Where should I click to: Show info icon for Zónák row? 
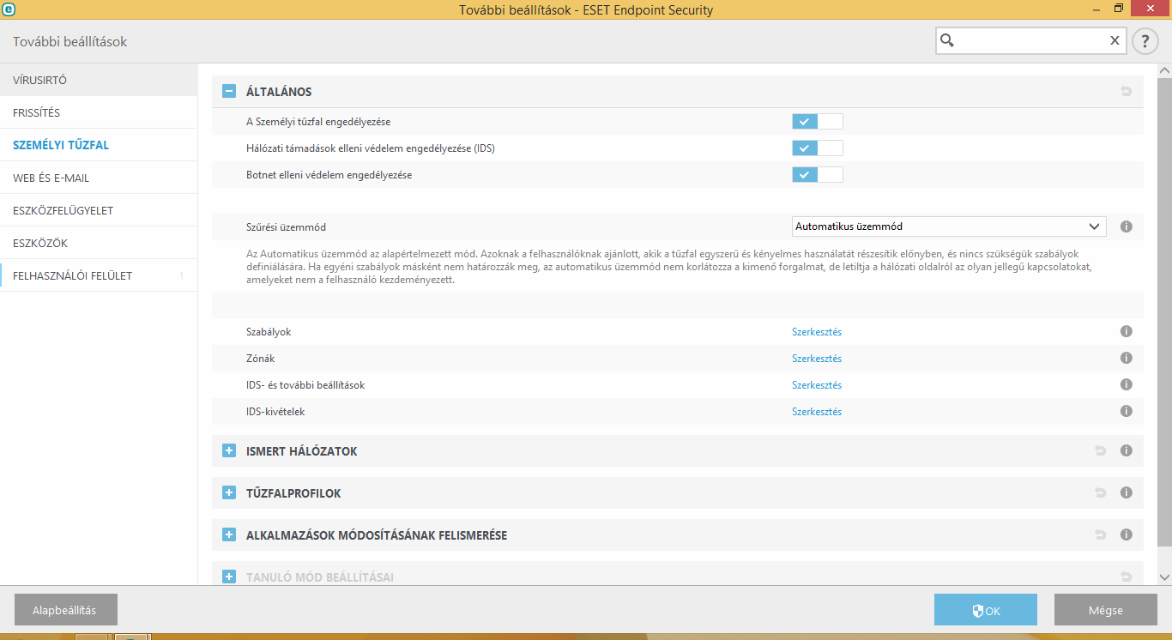click(1127, 358)
